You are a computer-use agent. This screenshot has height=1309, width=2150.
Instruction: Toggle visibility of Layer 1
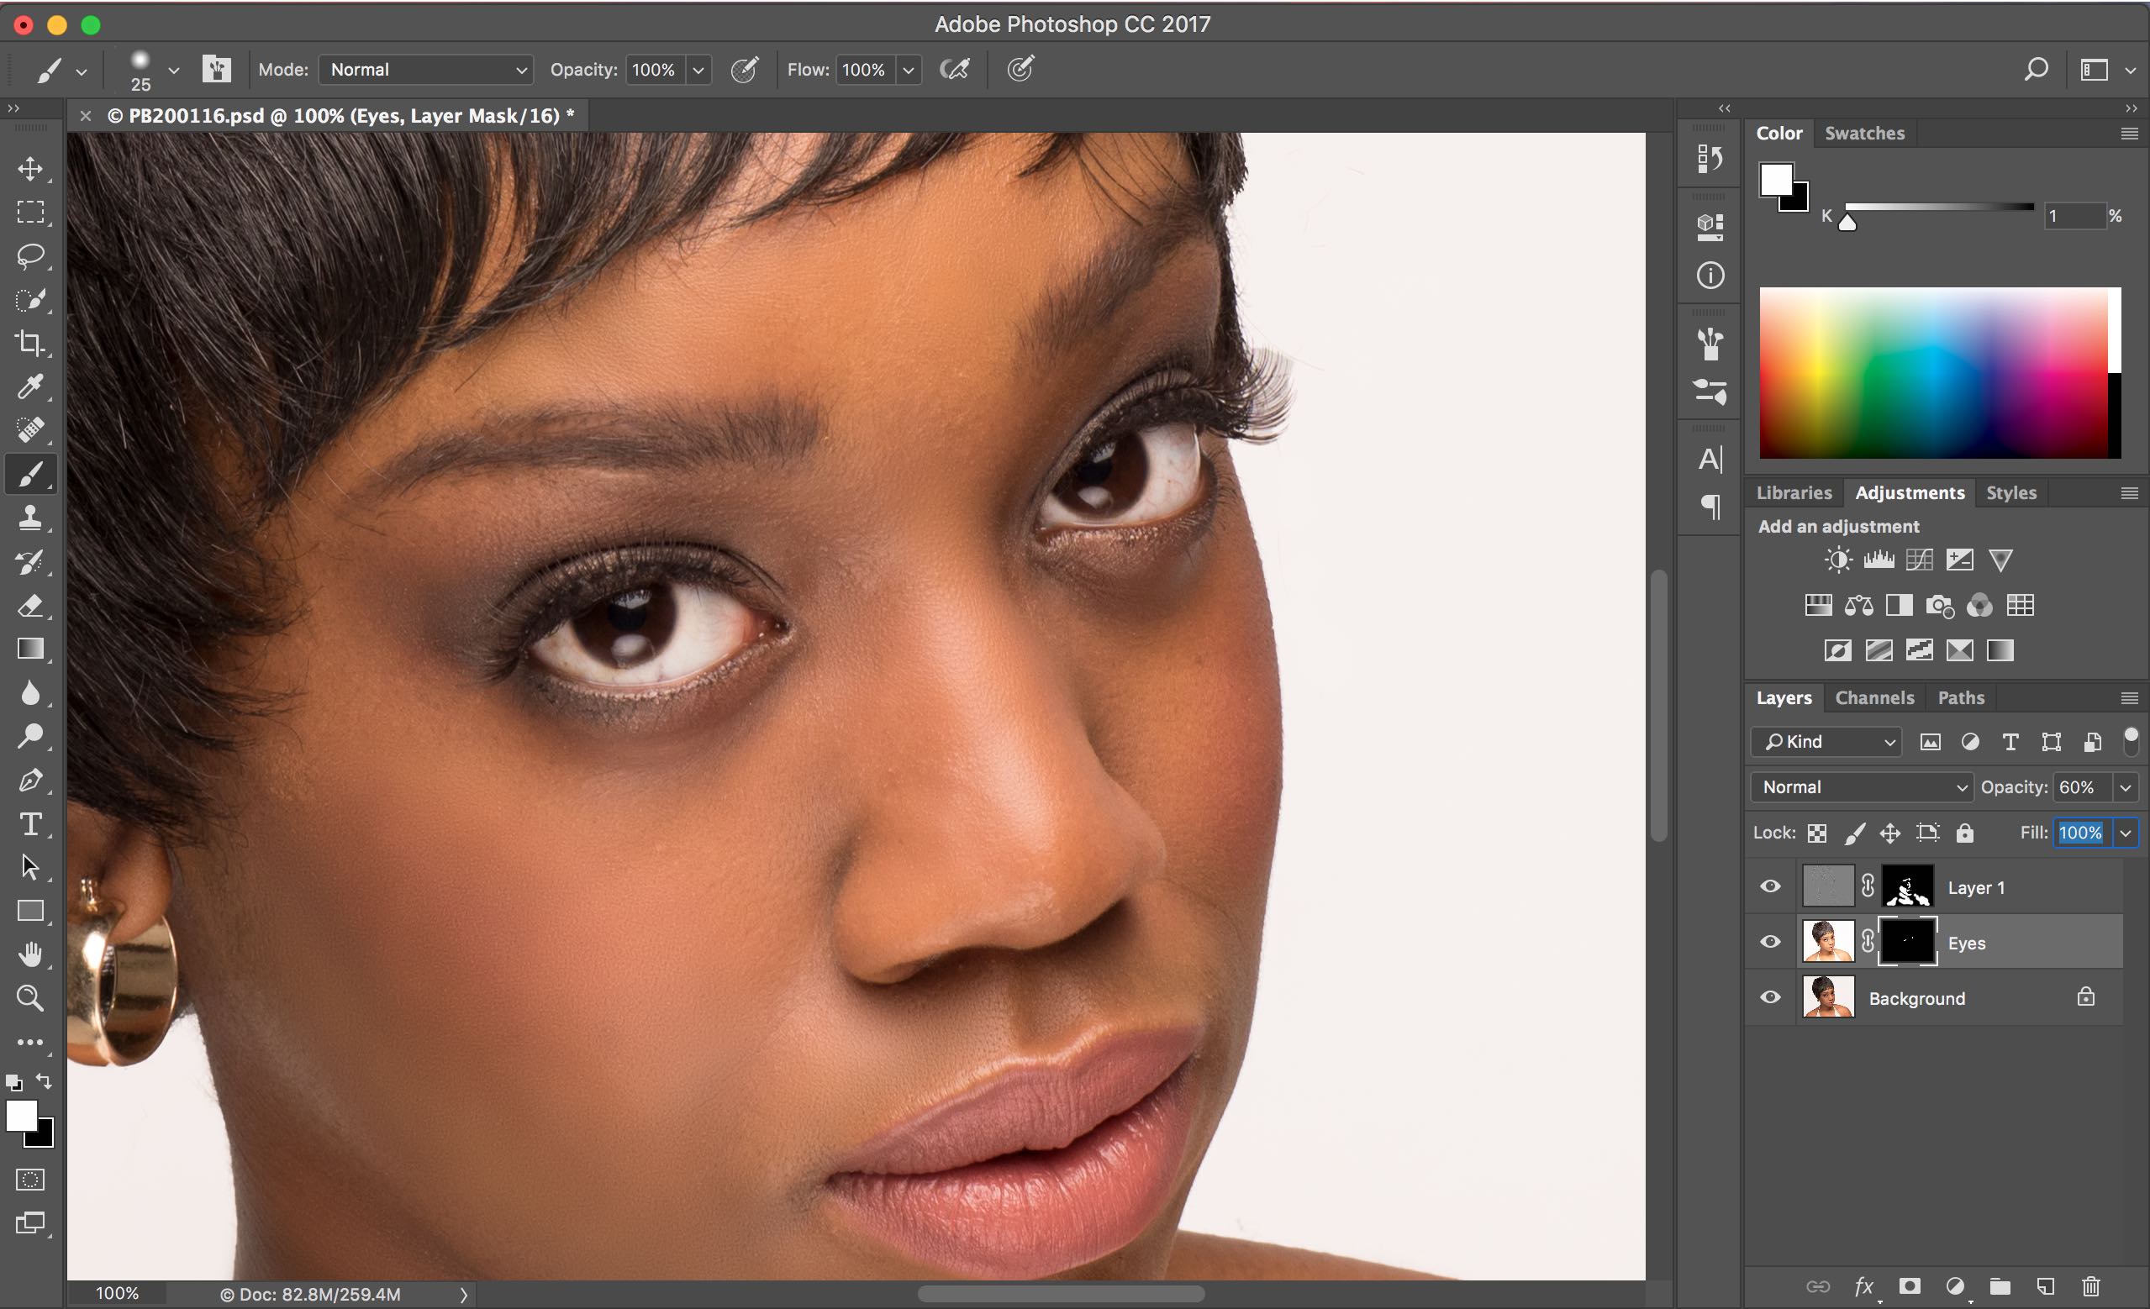(x=1769, y=886)
